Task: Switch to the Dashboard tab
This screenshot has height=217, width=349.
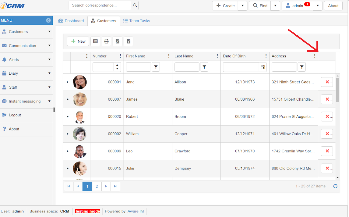Action: coord(71,21)
